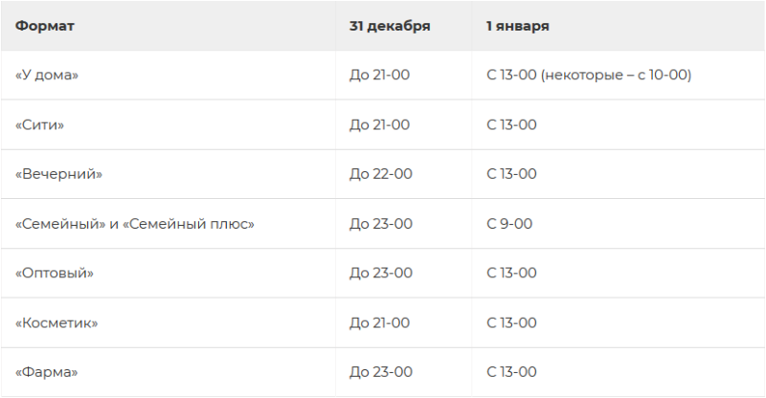Screen dimensions: 766x398
Task: Select the «Фарма» format cell
Action: [46, 372]
